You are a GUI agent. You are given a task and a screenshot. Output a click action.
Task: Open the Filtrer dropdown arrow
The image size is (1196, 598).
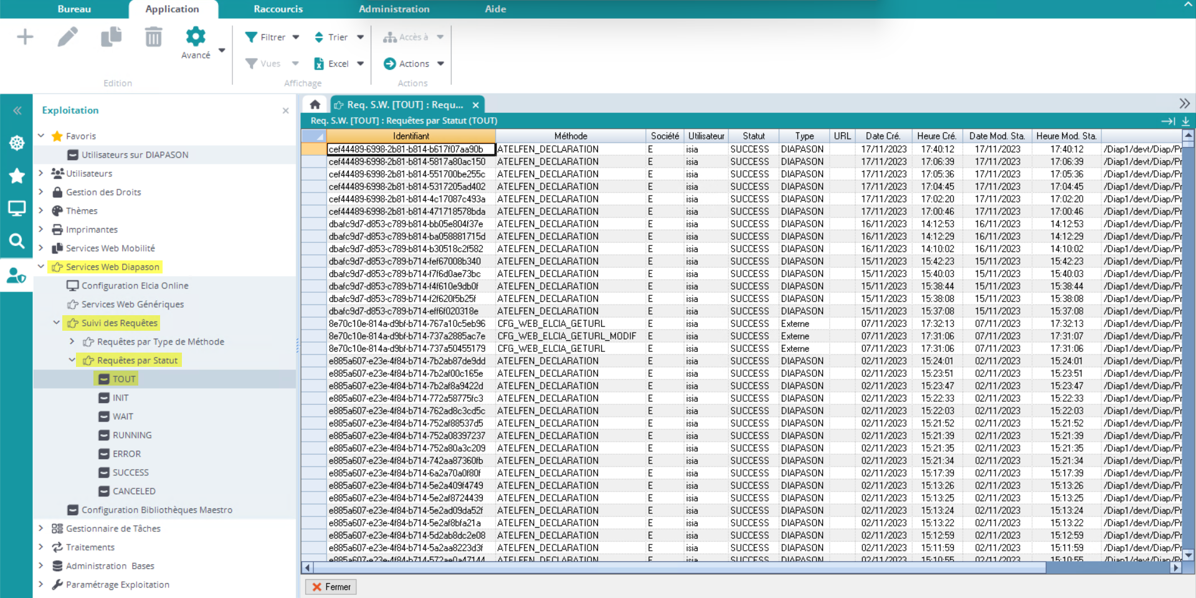296,37
